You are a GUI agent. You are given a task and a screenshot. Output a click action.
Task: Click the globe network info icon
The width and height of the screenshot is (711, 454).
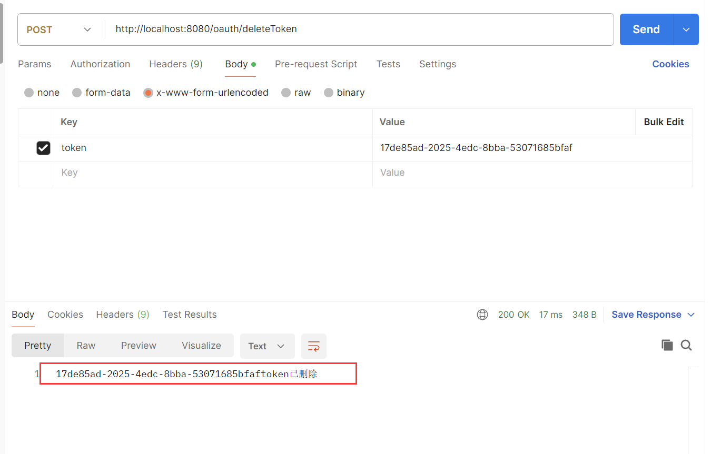[x=482, y=315]
